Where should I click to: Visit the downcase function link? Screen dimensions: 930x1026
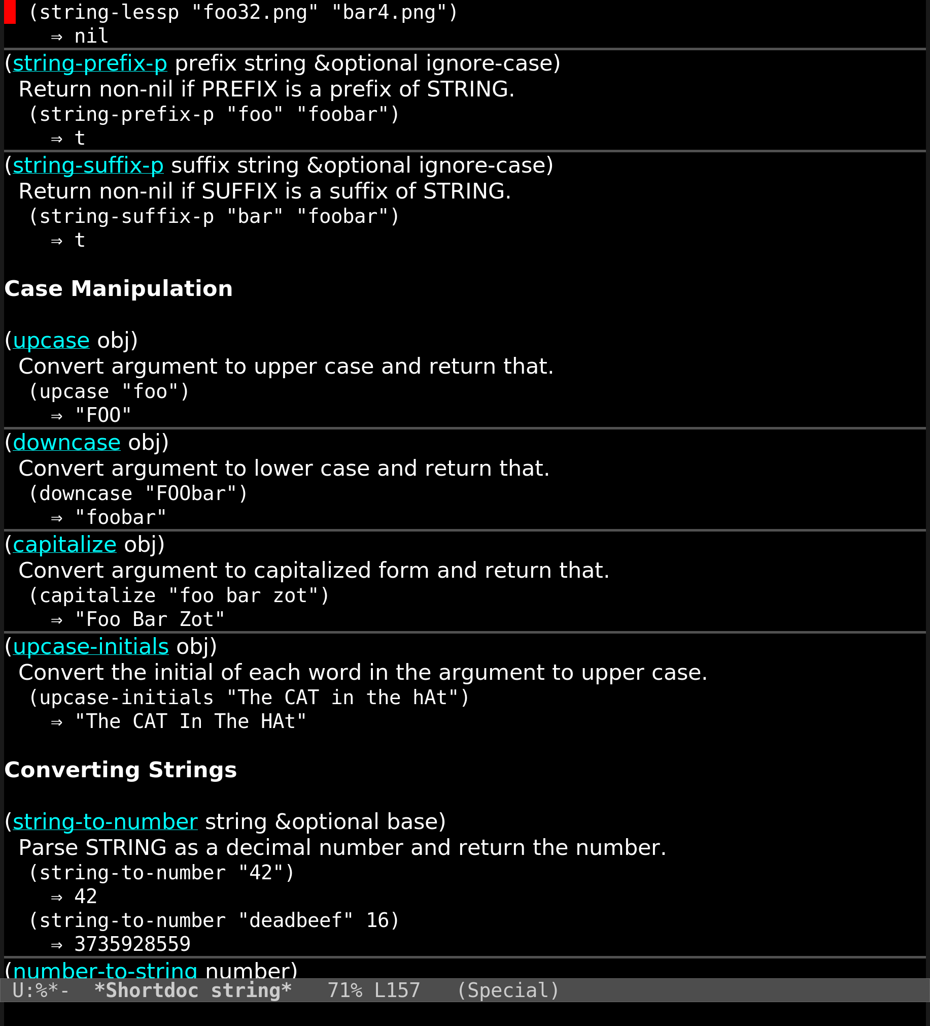tap(66, 443)
